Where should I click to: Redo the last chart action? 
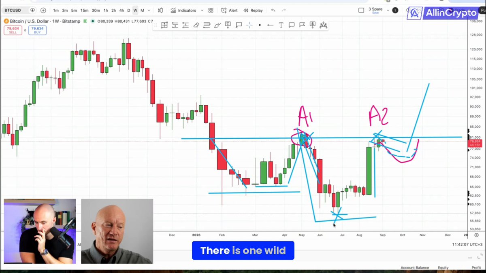(283, 11)
